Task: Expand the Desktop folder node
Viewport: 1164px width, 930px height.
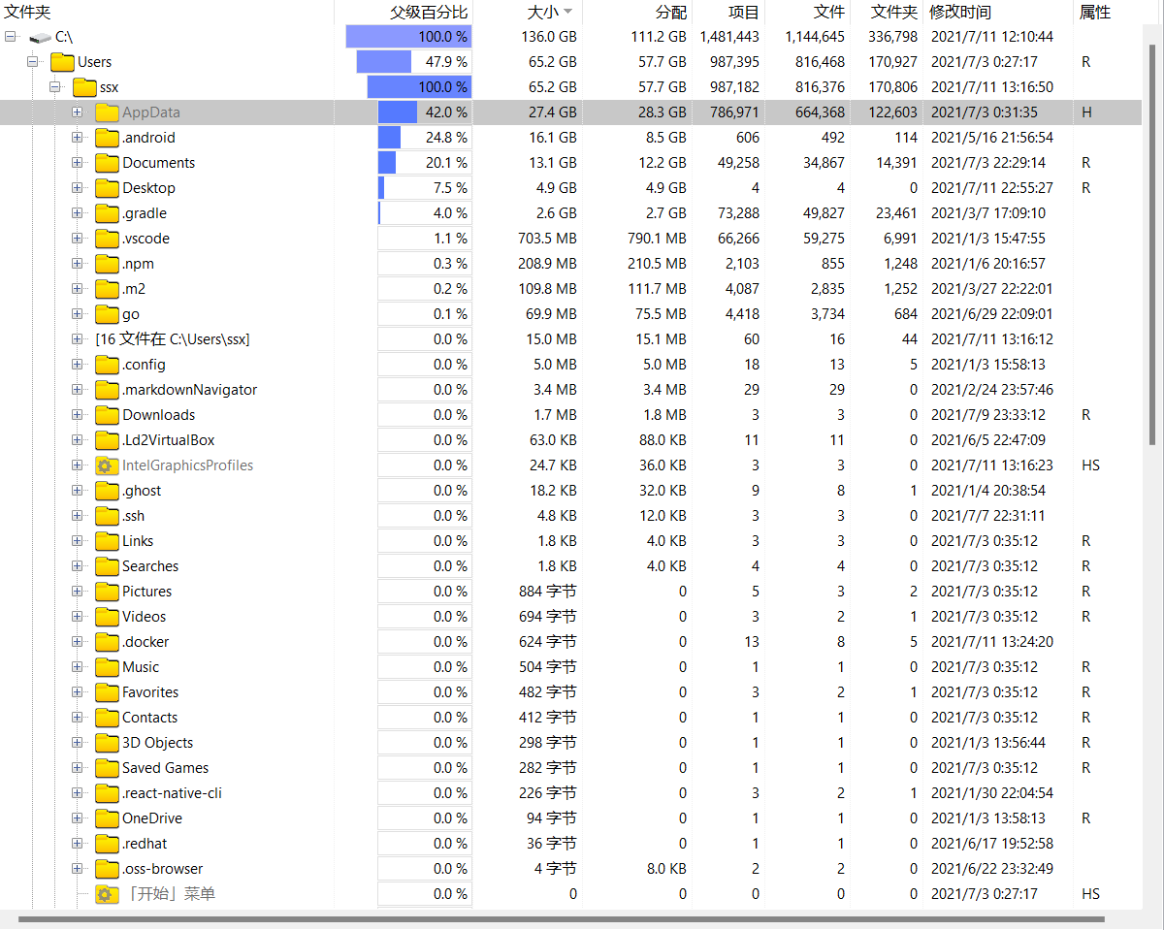Action: tap(78, 188)
